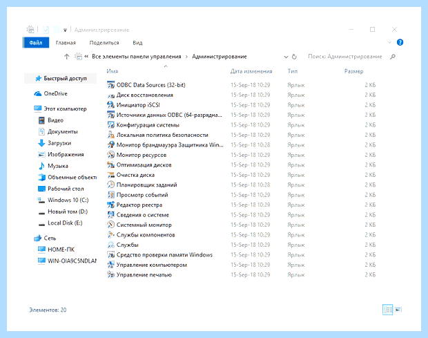Open the Загрузки folder in the sidebar
This screenshot has height=338, width=428.
click(x=59, y=143)
